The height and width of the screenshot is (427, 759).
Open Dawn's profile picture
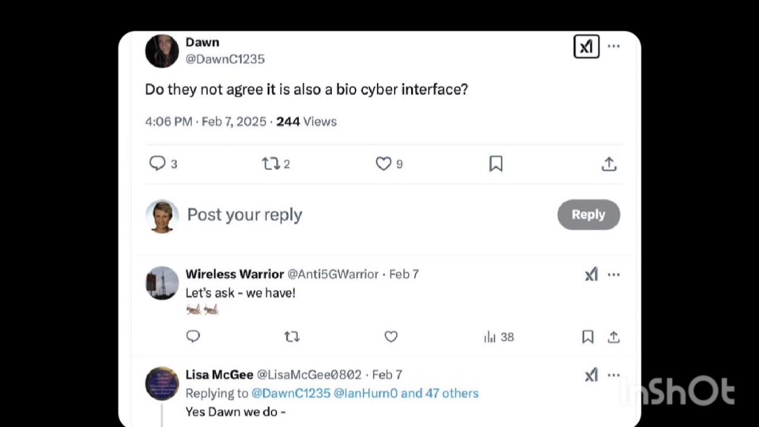tap(162, 51)
